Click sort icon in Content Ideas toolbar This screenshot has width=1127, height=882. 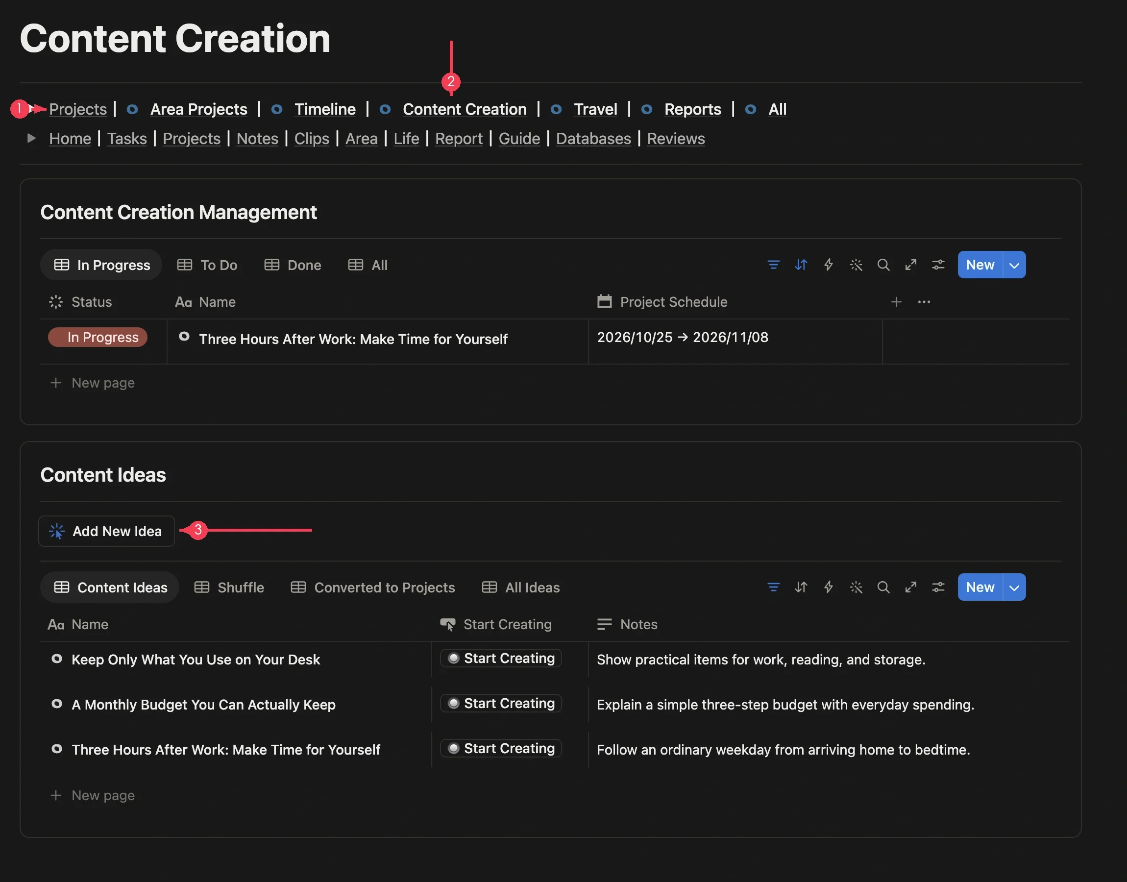coord(801,587)
